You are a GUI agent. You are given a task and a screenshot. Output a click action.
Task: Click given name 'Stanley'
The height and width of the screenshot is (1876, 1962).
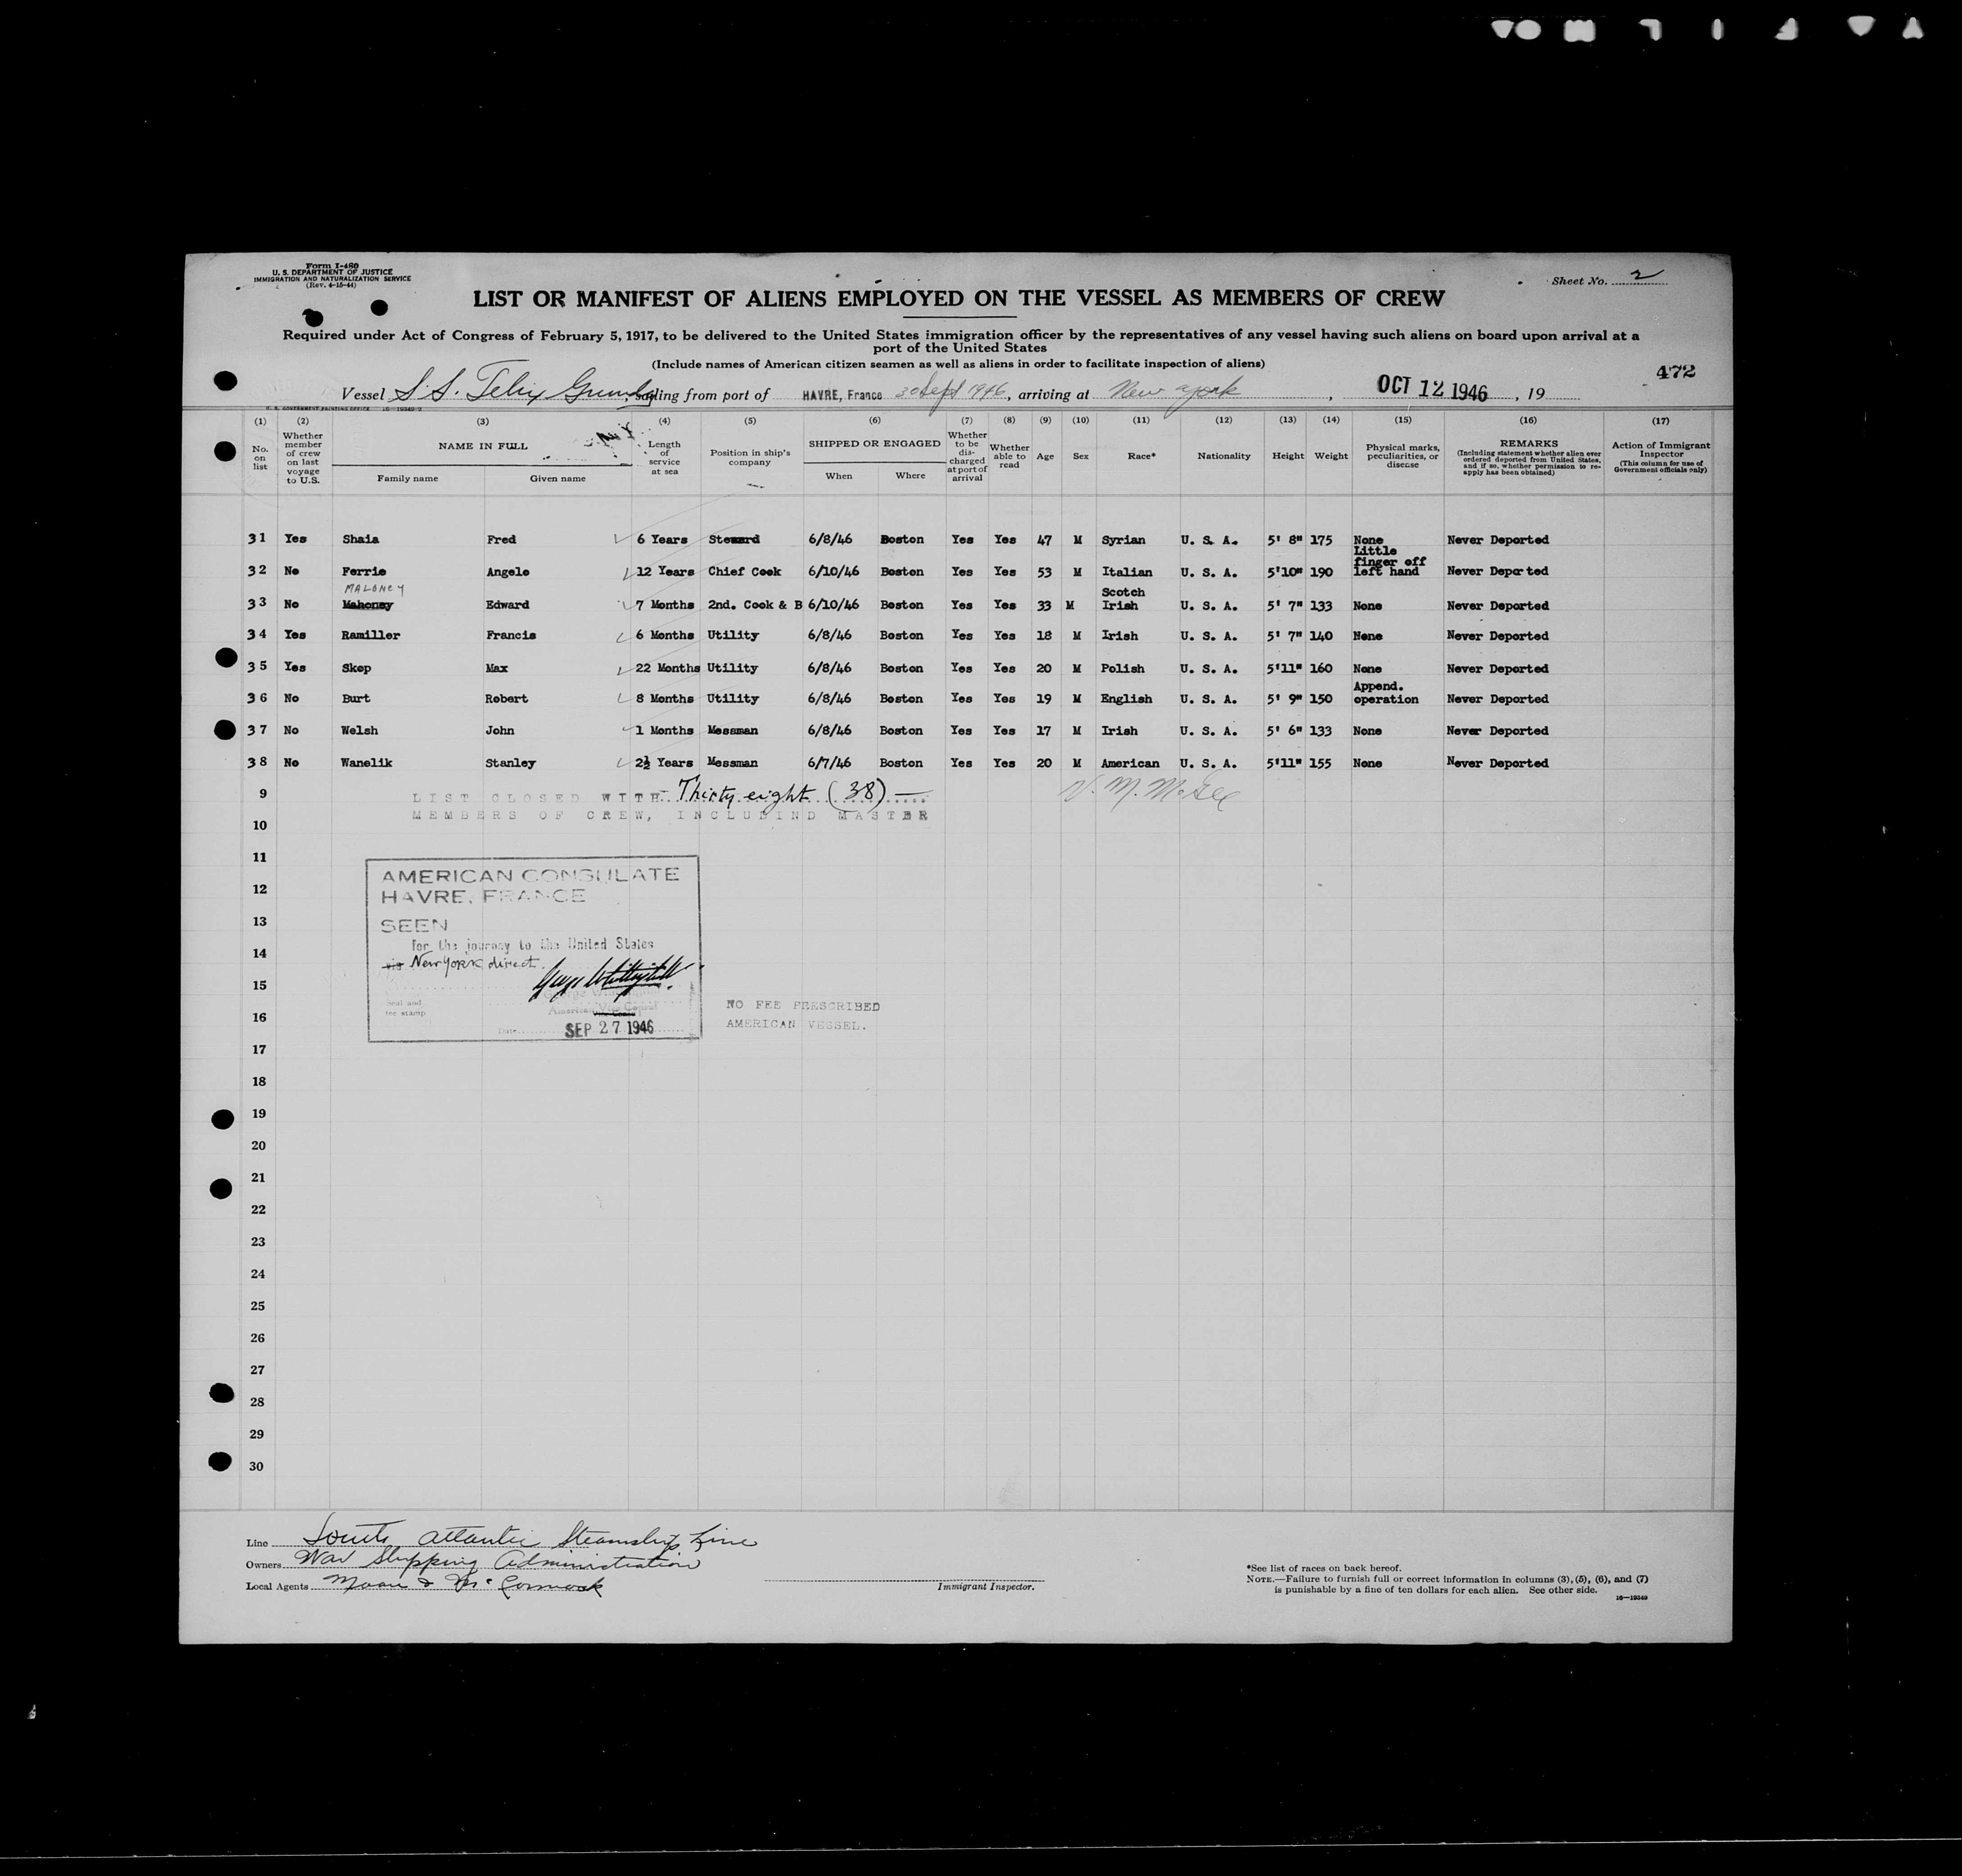tap(511, 762)
